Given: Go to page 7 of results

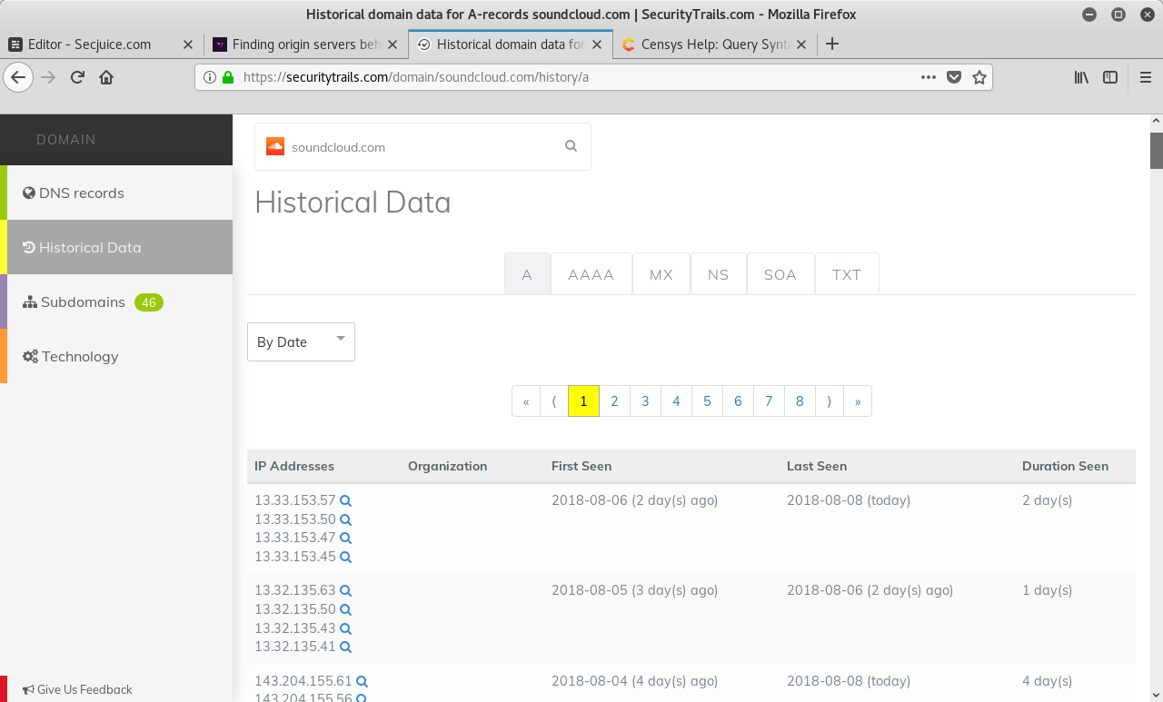Looking at the screenshot, I should coord(769,401).
